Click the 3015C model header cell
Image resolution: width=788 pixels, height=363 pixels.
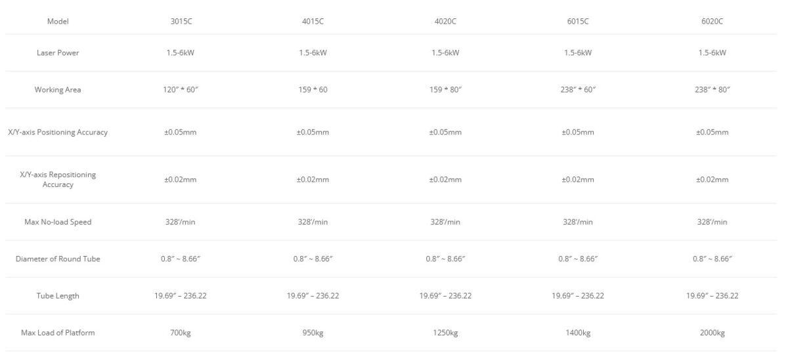point(181,21)
